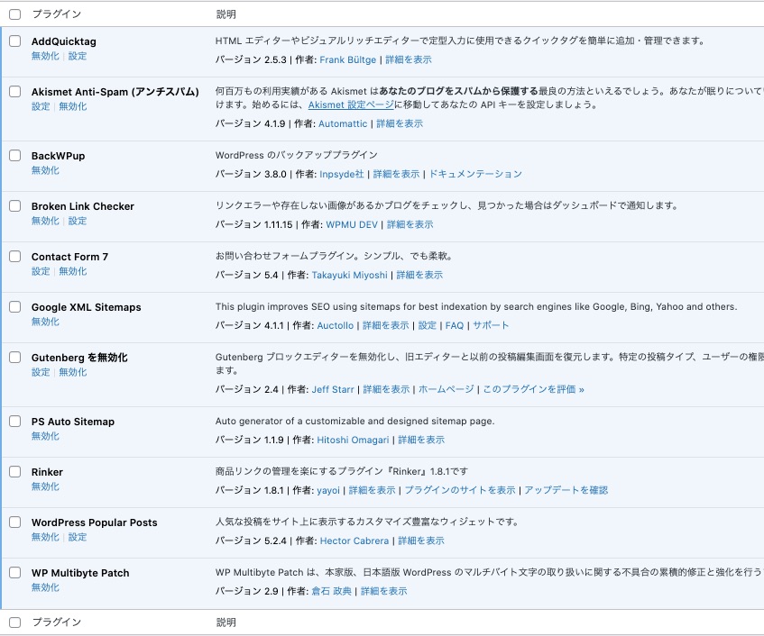Image resolution: width=764 pixels, height=636 pixels.
Task: Deactivate BackWPup with its 無効化 link
Action: [45, 170]
